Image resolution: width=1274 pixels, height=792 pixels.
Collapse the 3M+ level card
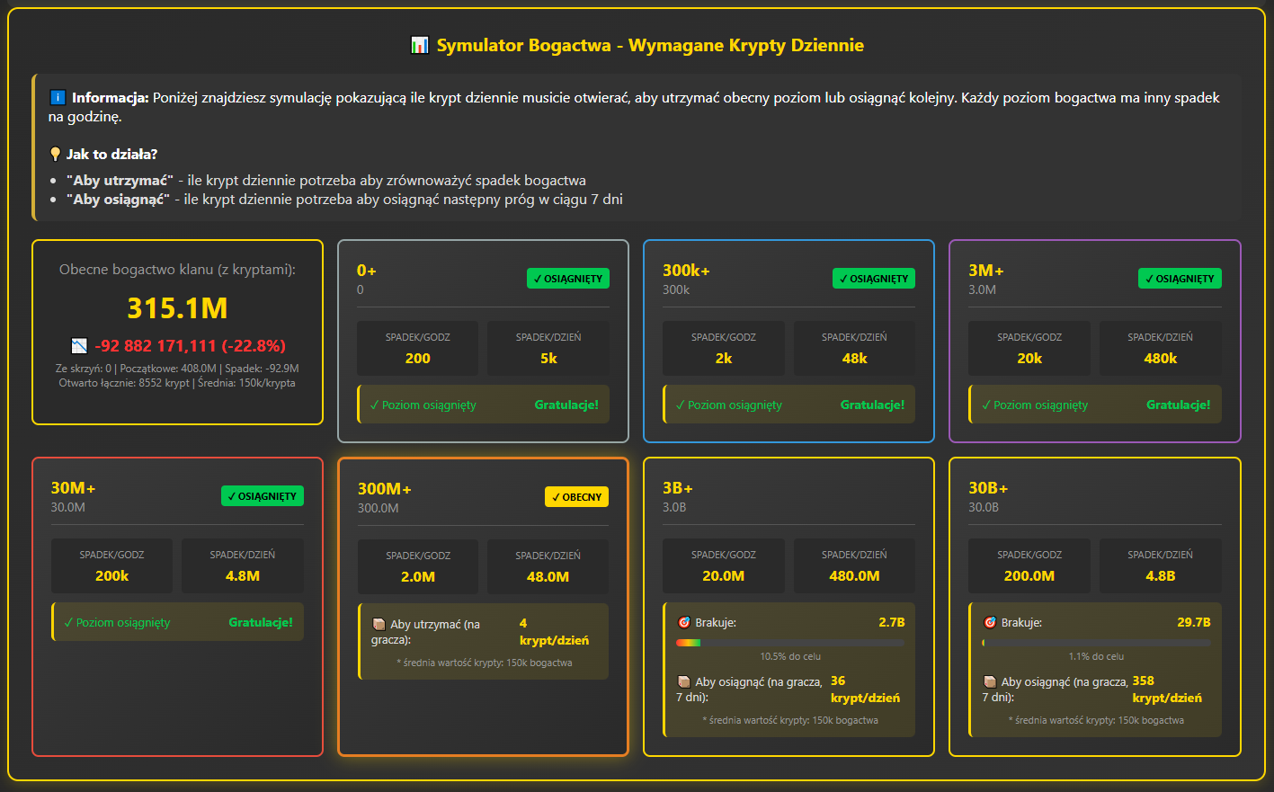1094,341
